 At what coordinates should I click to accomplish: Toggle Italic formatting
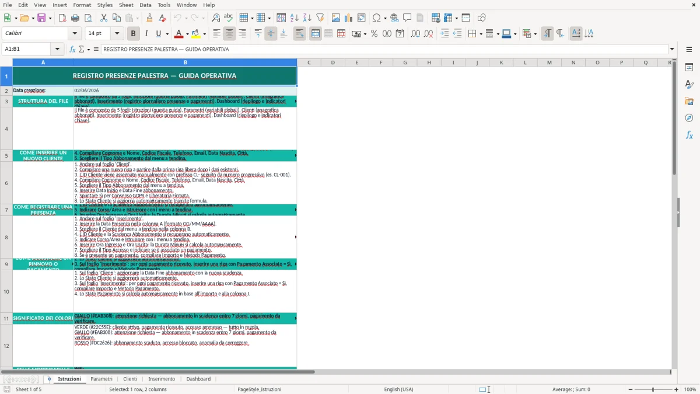click(146, 34)
